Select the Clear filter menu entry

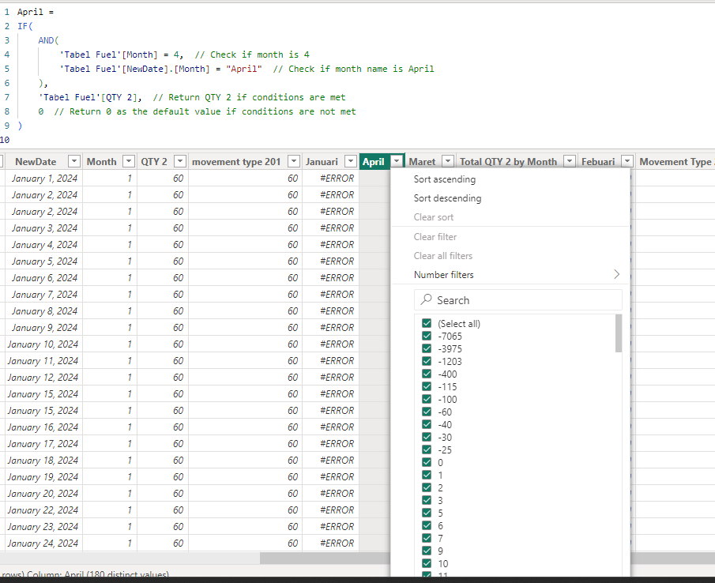435,237
